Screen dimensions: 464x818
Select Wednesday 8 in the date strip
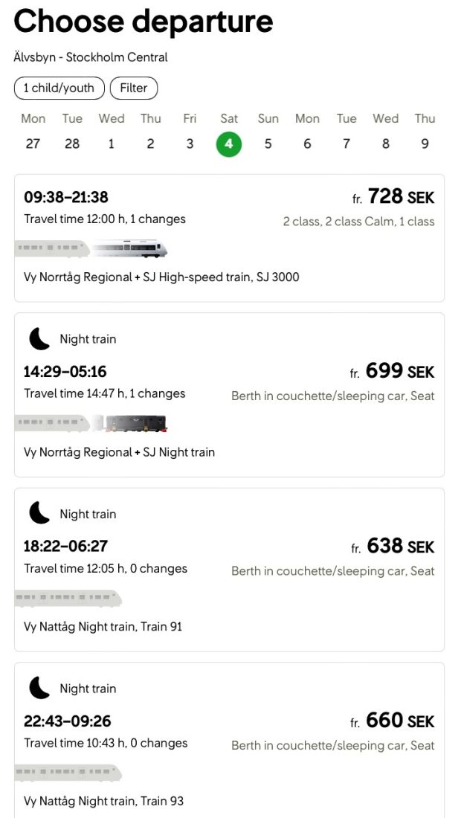pos(386,132)
